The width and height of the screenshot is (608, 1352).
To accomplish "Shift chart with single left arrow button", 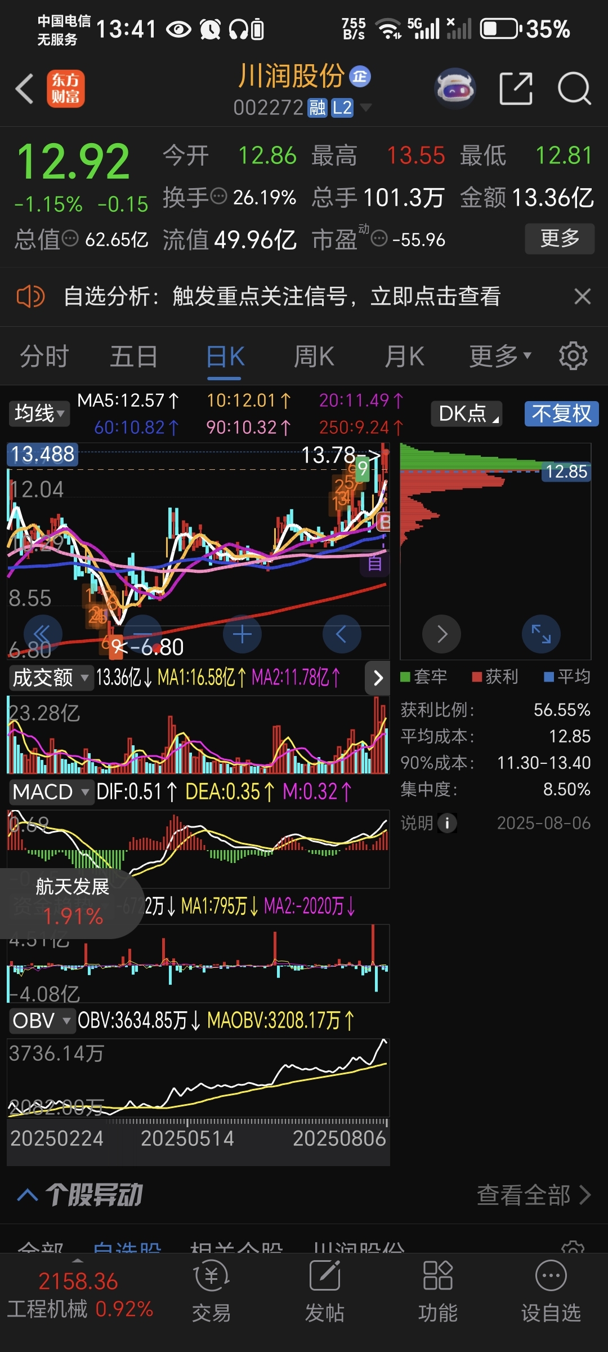I will pyautogui.click(x=342, y=634).
